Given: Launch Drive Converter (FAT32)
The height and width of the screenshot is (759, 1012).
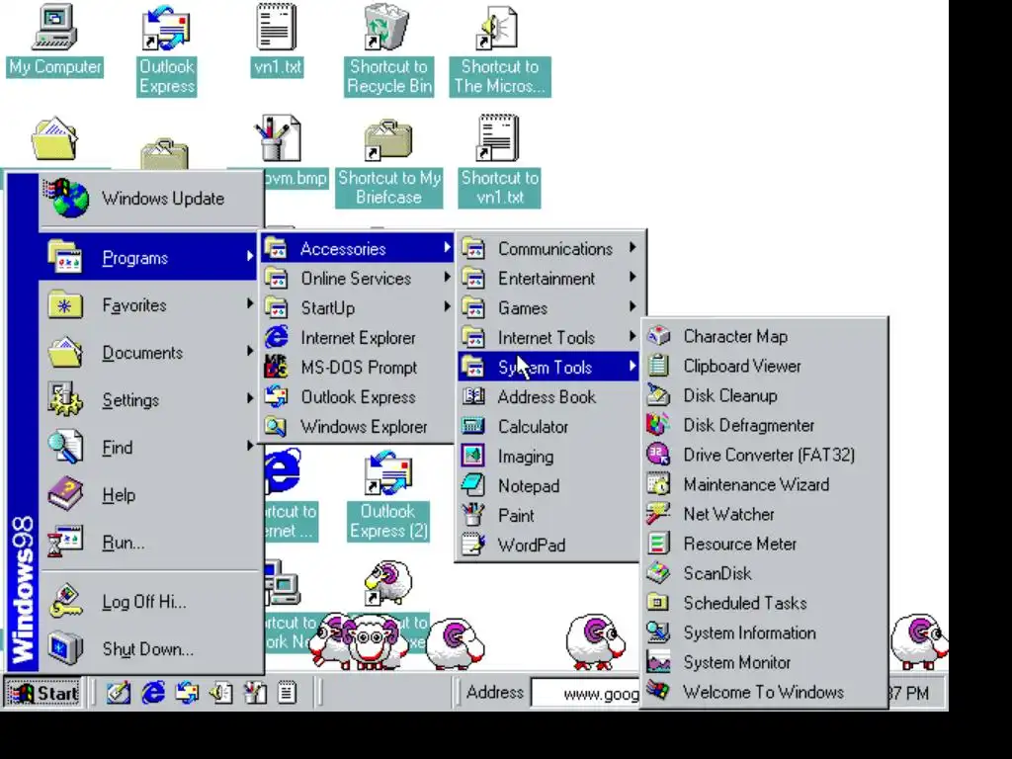Looking at the screenshot, I should [764, 455].
